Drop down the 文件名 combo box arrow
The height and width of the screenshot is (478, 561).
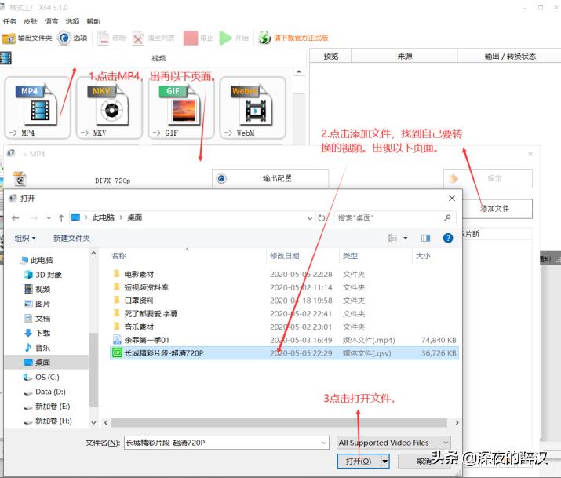coord(324,443)
